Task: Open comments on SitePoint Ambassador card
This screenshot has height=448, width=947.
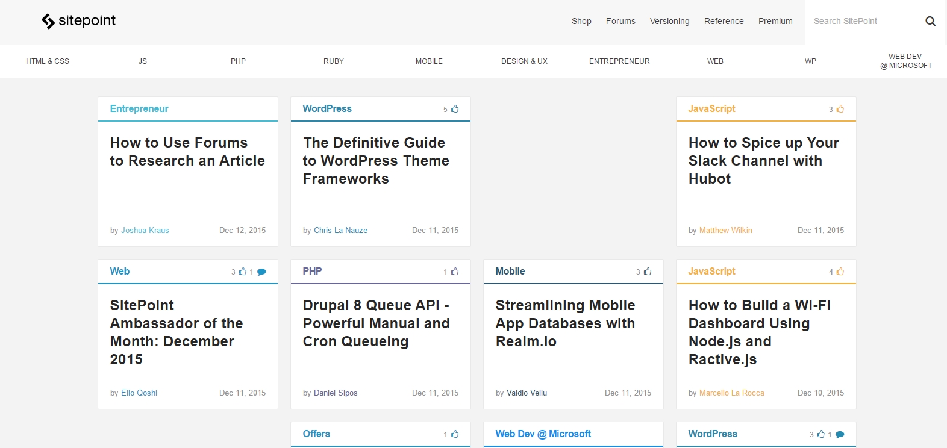Action: click(x=261, y=272)
